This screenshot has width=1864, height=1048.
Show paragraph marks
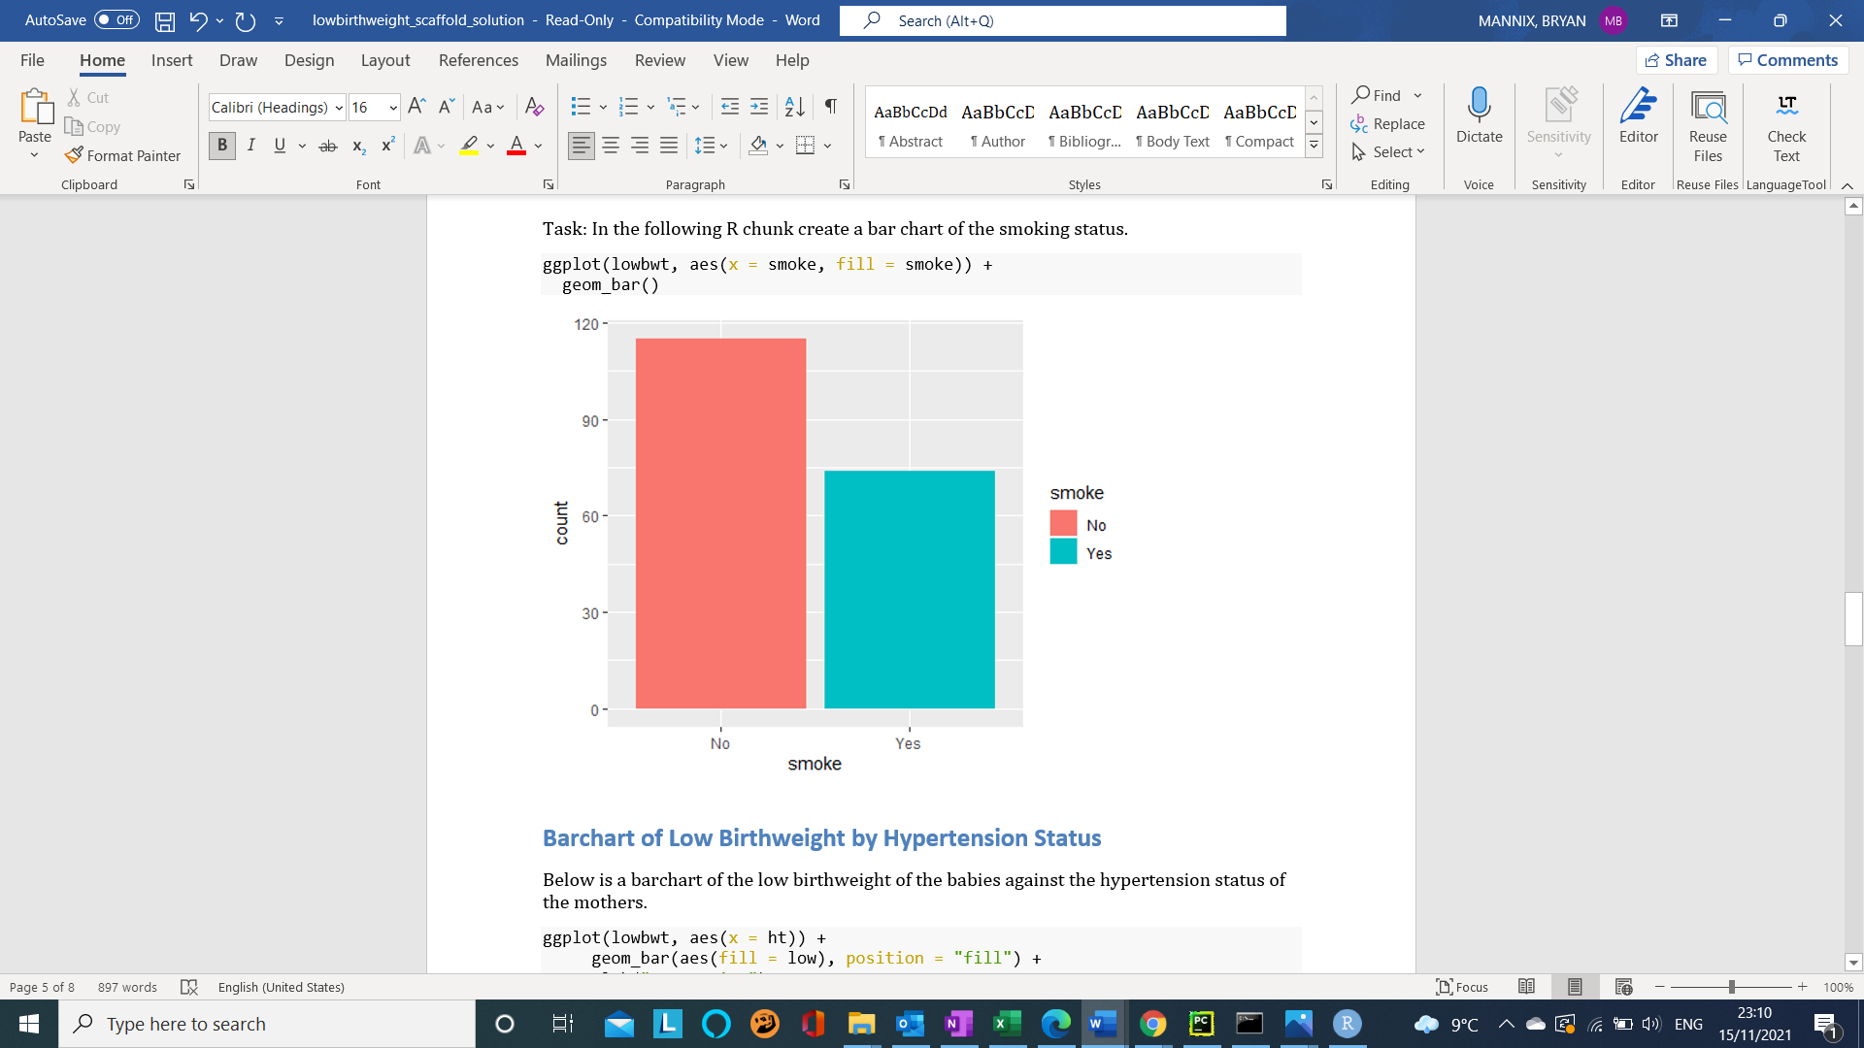829,107
